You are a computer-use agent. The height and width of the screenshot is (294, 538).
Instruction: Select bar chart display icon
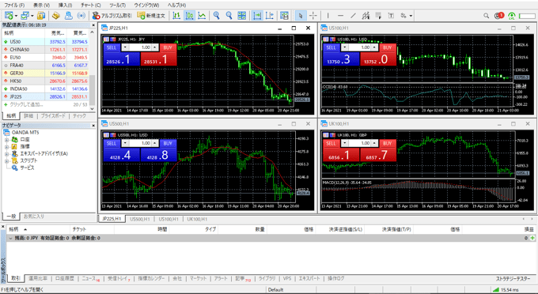(x=176, y=16)
